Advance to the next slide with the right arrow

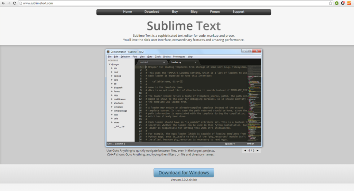pos(257,151)
